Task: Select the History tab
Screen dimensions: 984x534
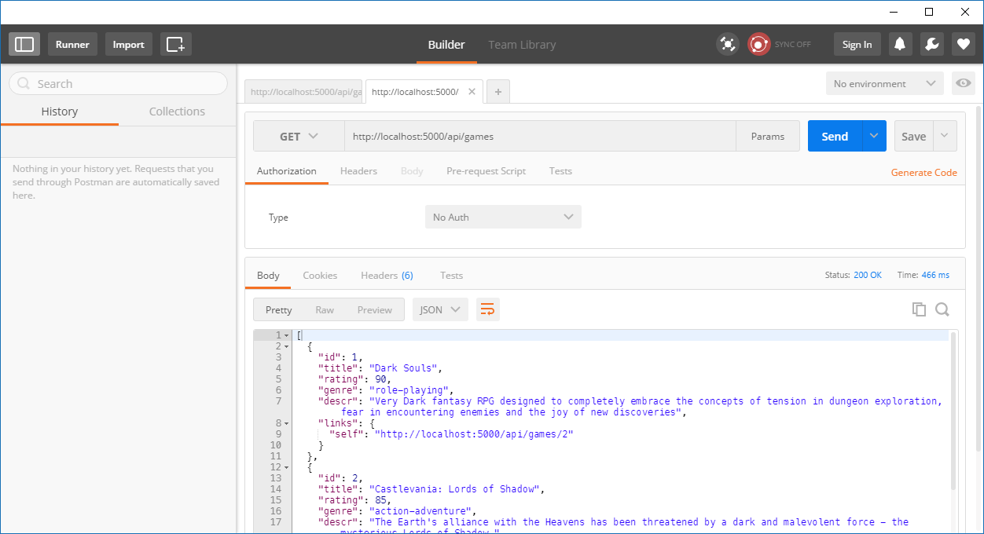Action: tap(60, 112)
